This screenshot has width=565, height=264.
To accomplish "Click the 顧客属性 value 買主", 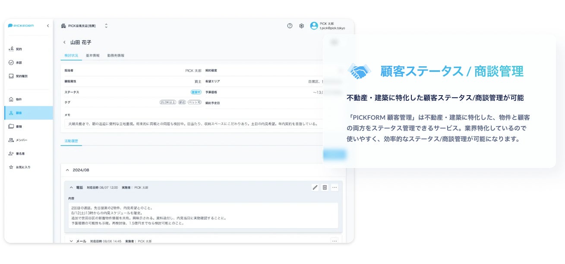I will click(x=198, y=81).
